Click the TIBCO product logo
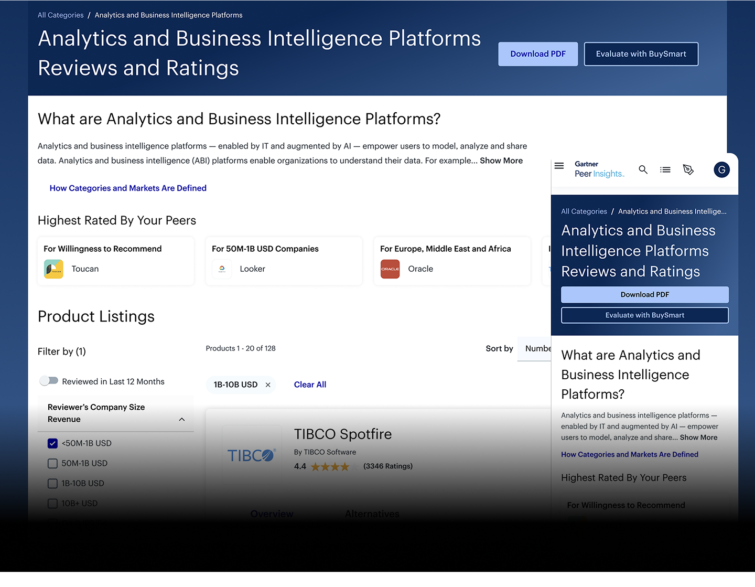The width and height of the screenshot is (755, 587). tap(252, 455)
